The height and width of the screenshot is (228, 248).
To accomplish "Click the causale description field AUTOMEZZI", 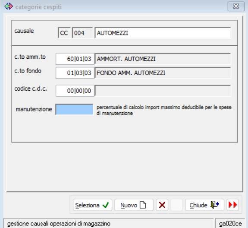I will 163,33.
